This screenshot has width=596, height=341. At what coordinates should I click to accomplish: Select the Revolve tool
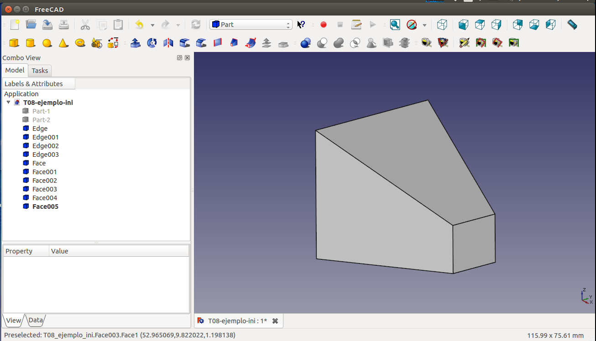pos(152,43)
